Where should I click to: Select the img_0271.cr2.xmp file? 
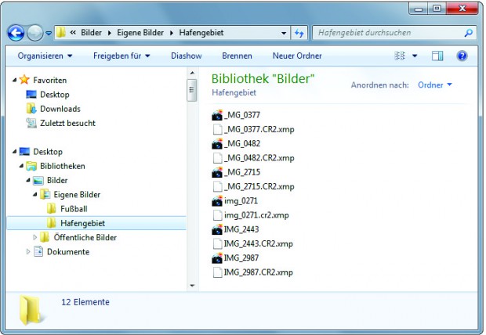point(251,215)
